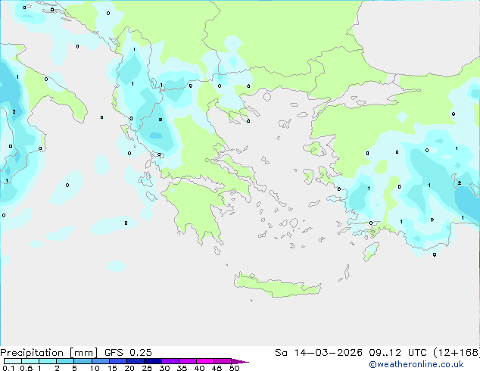Click the "50" legend scale label

234,368
